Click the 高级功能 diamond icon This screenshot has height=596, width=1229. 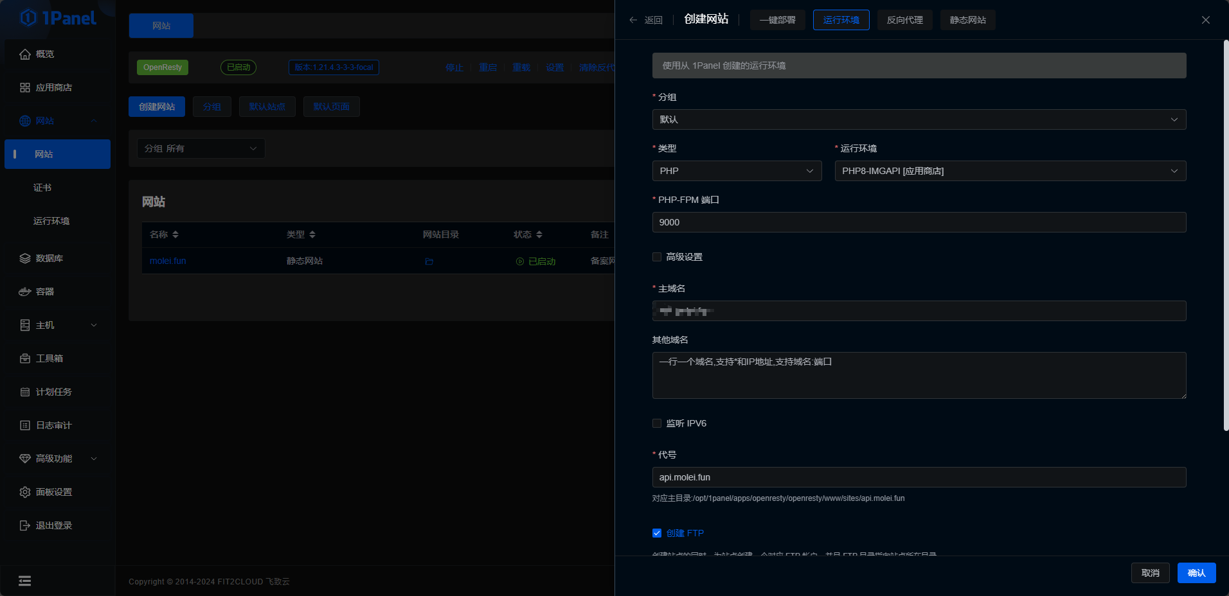click(25, 459)
